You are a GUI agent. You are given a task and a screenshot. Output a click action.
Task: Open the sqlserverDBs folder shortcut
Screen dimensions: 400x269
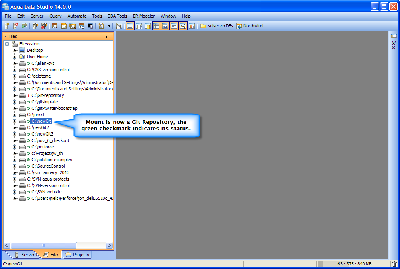217,26
